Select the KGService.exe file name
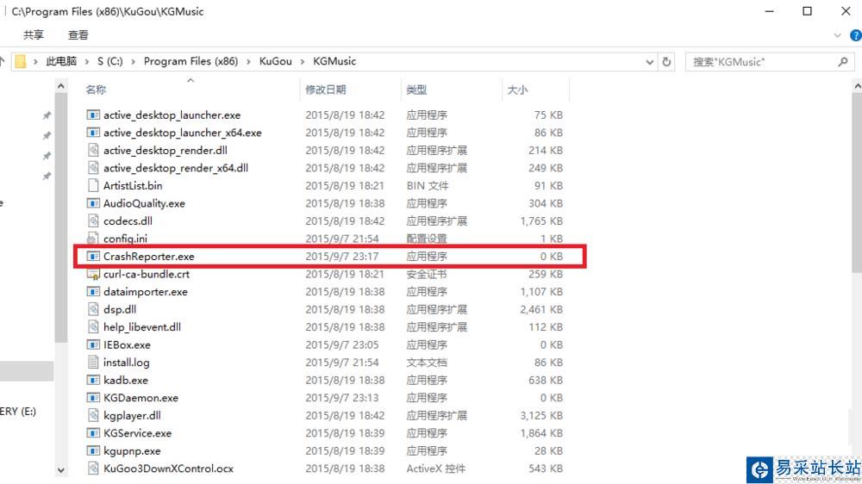 (137, 433)
